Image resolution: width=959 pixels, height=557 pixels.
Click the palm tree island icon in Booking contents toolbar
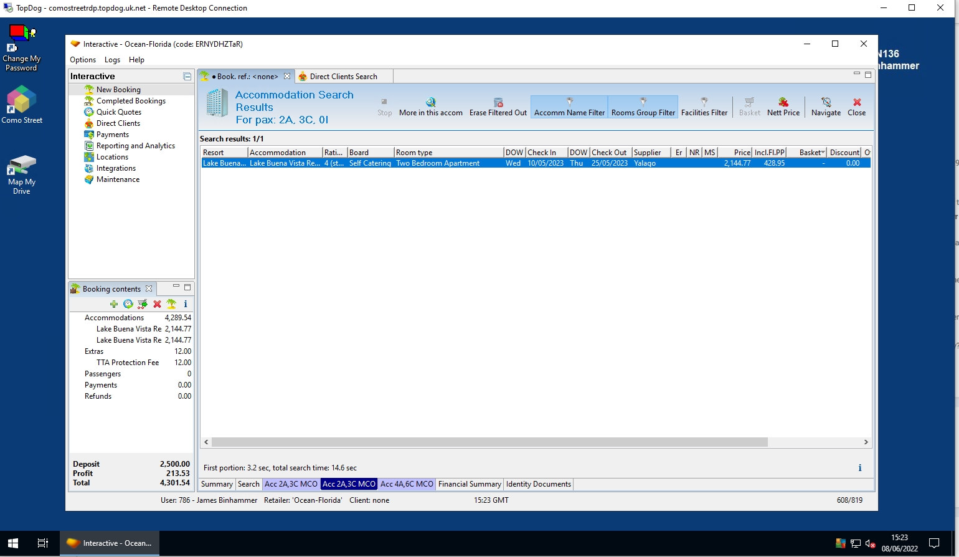[171, 304]
